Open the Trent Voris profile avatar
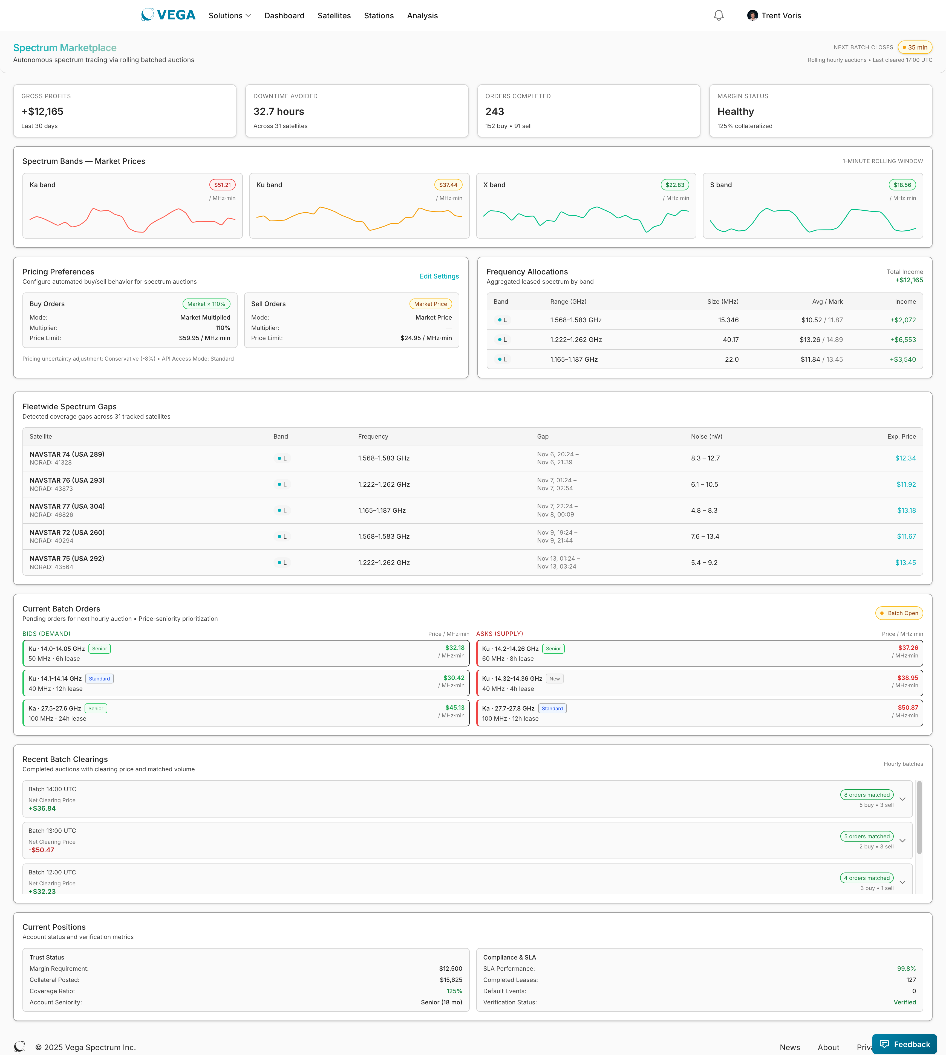Image resolution: width=946 pixels, height=1055 pixels. tap(752, 15)
